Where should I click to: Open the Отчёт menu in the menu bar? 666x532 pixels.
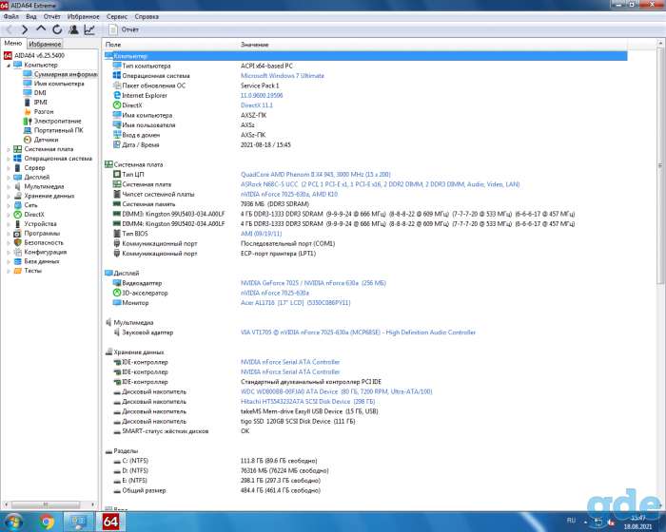(x=51, y=16)
